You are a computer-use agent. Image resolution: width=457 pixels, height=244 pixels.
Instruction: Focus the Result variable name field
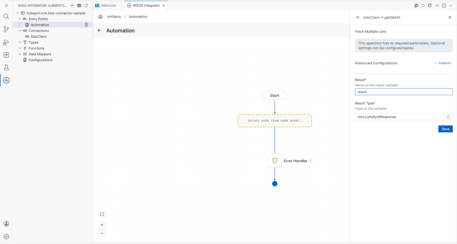(404, 92)
